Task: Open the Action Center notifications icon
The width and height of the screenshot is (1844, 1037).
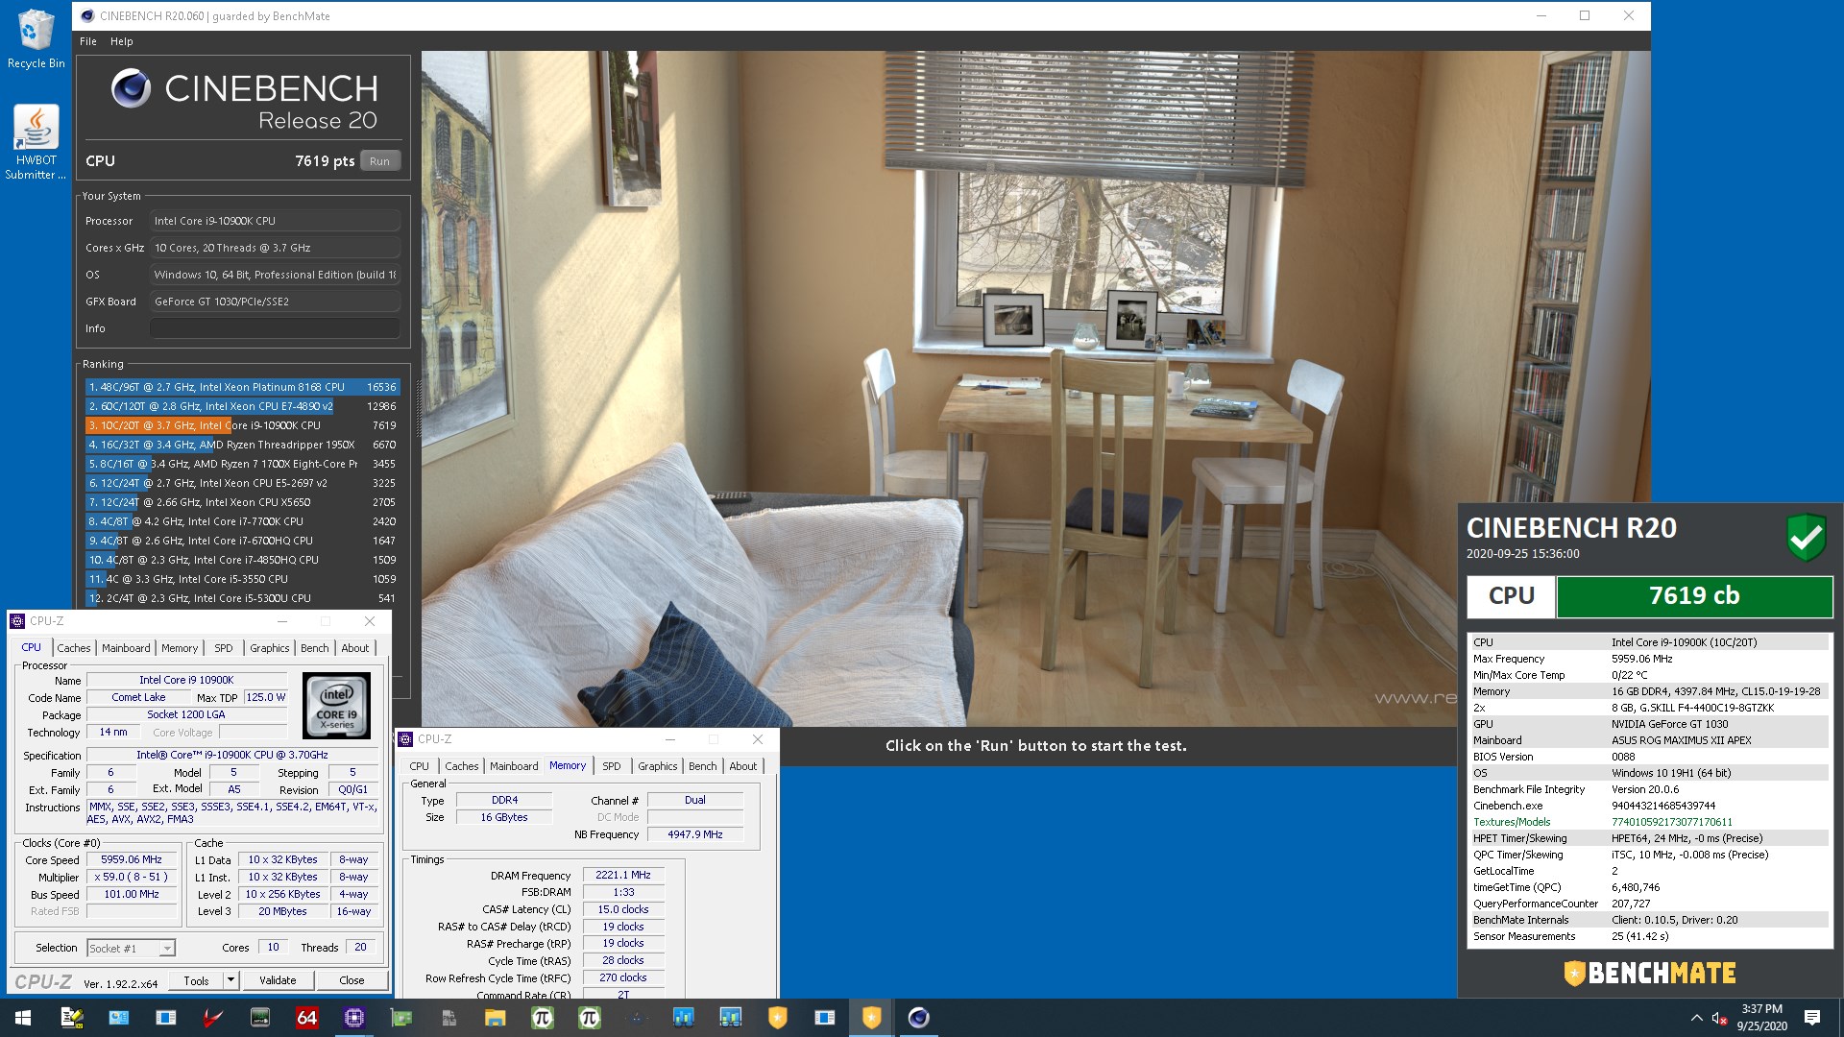Action: coord(1812,1018)
